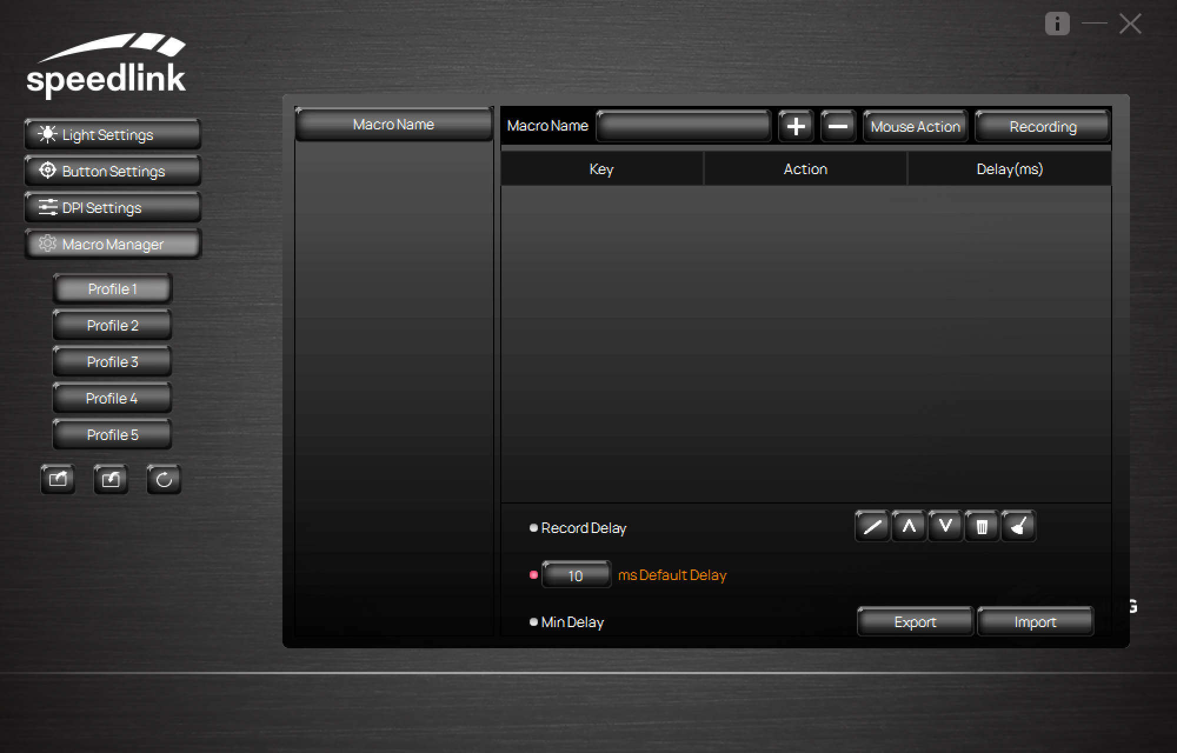Select Profile 3 in the sidebar
This screenshot has height=753, width=1177.
pos(112,362)
